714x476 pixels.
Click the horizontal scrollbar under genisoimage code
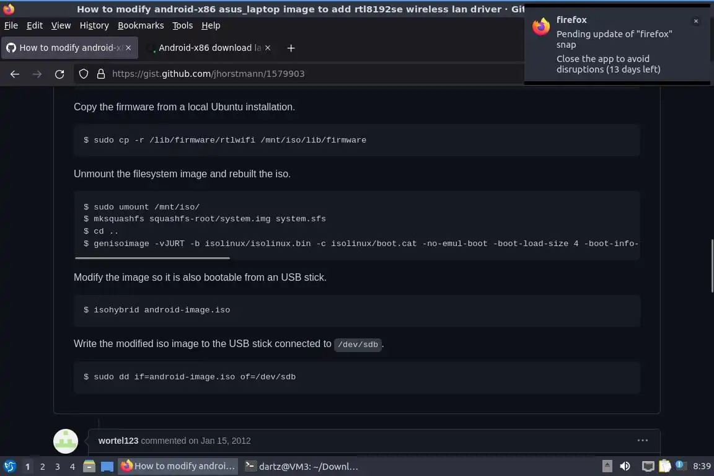[152, 258]
